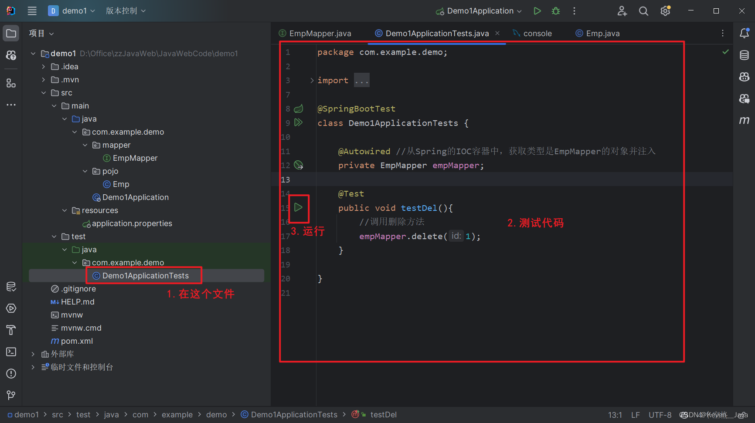
Task: Open the Build hammer tool window
Action: click(11, 330)
